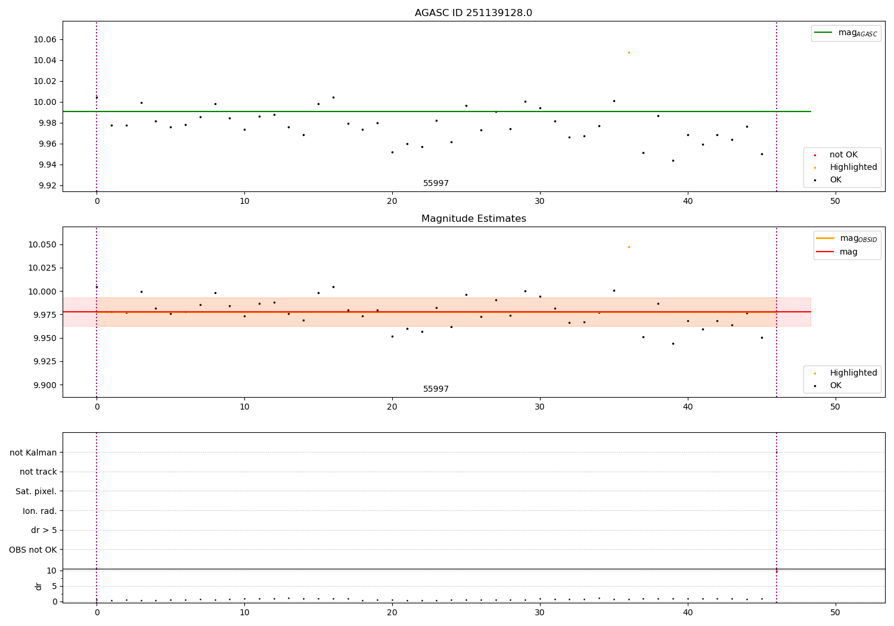Screen dimensions: 894x626
Task: Click the '10.06' y-axis tick label
Action: pos(45,40)
